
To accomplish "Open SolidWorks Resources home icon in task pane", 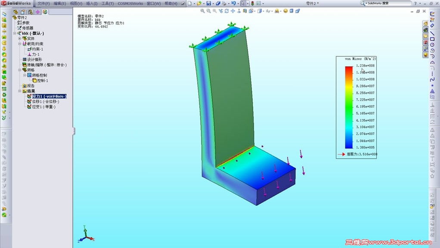I will 425,24.
